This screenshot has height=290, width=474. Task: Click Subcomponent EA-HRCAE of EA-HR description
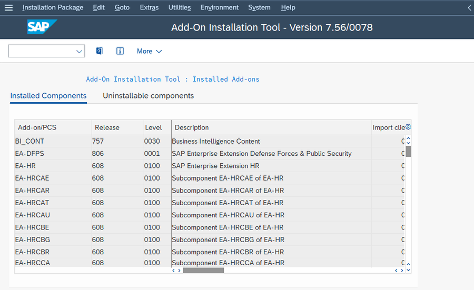[x=228, y=178]
